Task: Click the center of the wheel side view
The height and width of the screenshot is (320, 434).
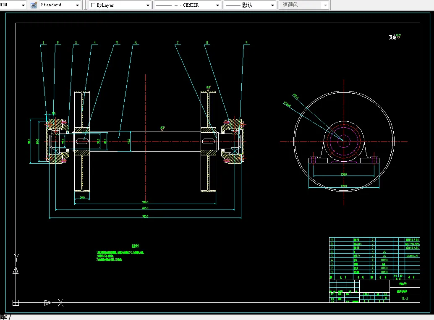Action: point(344,141)
